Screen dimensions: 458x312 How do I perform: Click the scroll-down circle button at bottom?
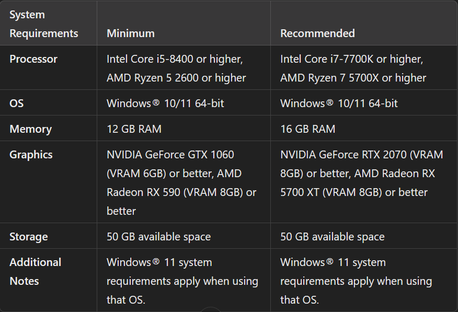[211, 309]
